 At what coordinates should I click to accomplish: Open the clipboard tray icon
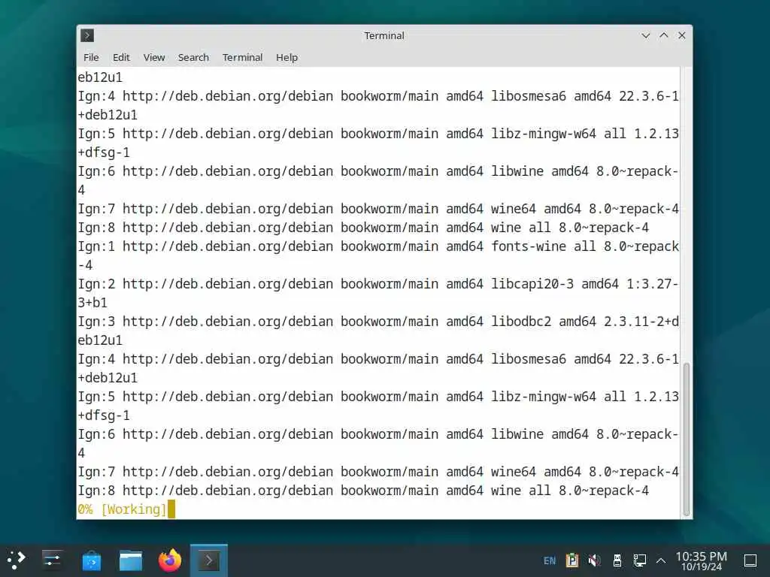[571, 560]
